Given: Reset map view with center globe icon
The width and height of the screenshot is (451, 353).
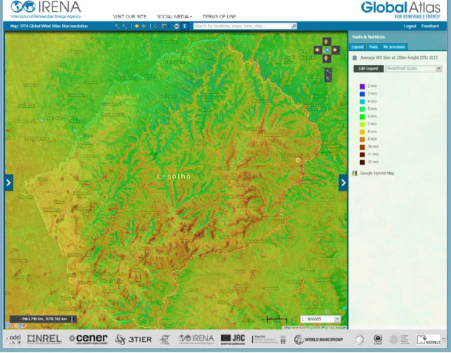Looking at the screenshot, I should (328, 50).
